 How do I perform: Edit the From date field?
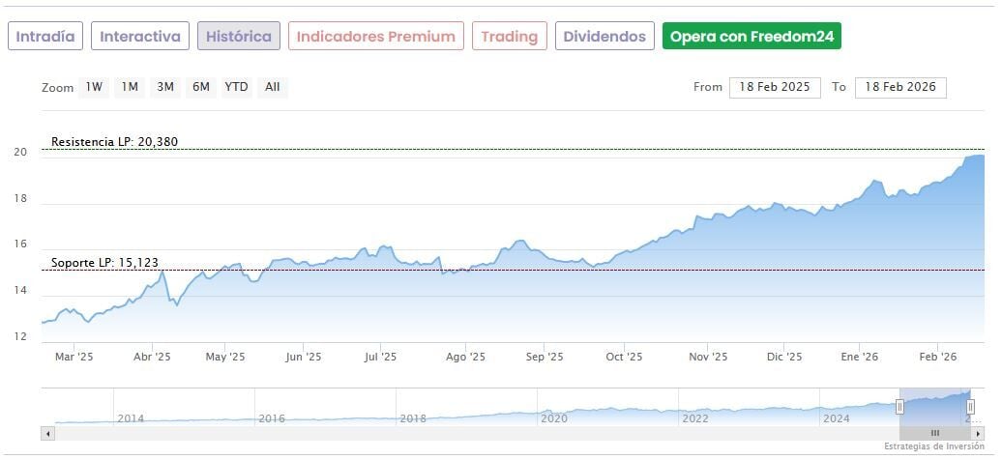[x=775, y=87]
